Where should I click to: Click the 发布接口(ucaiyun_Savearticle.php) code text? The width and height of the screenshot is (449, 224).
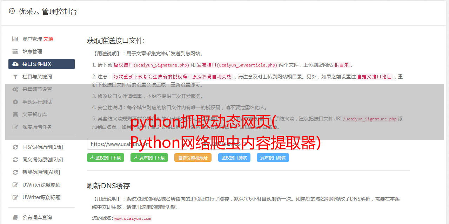[237, 65]
